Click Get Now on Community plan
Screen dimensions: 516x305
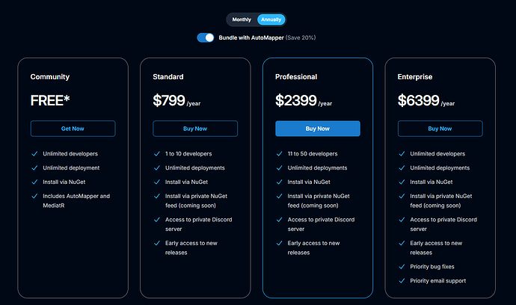(x=73, y=129)
